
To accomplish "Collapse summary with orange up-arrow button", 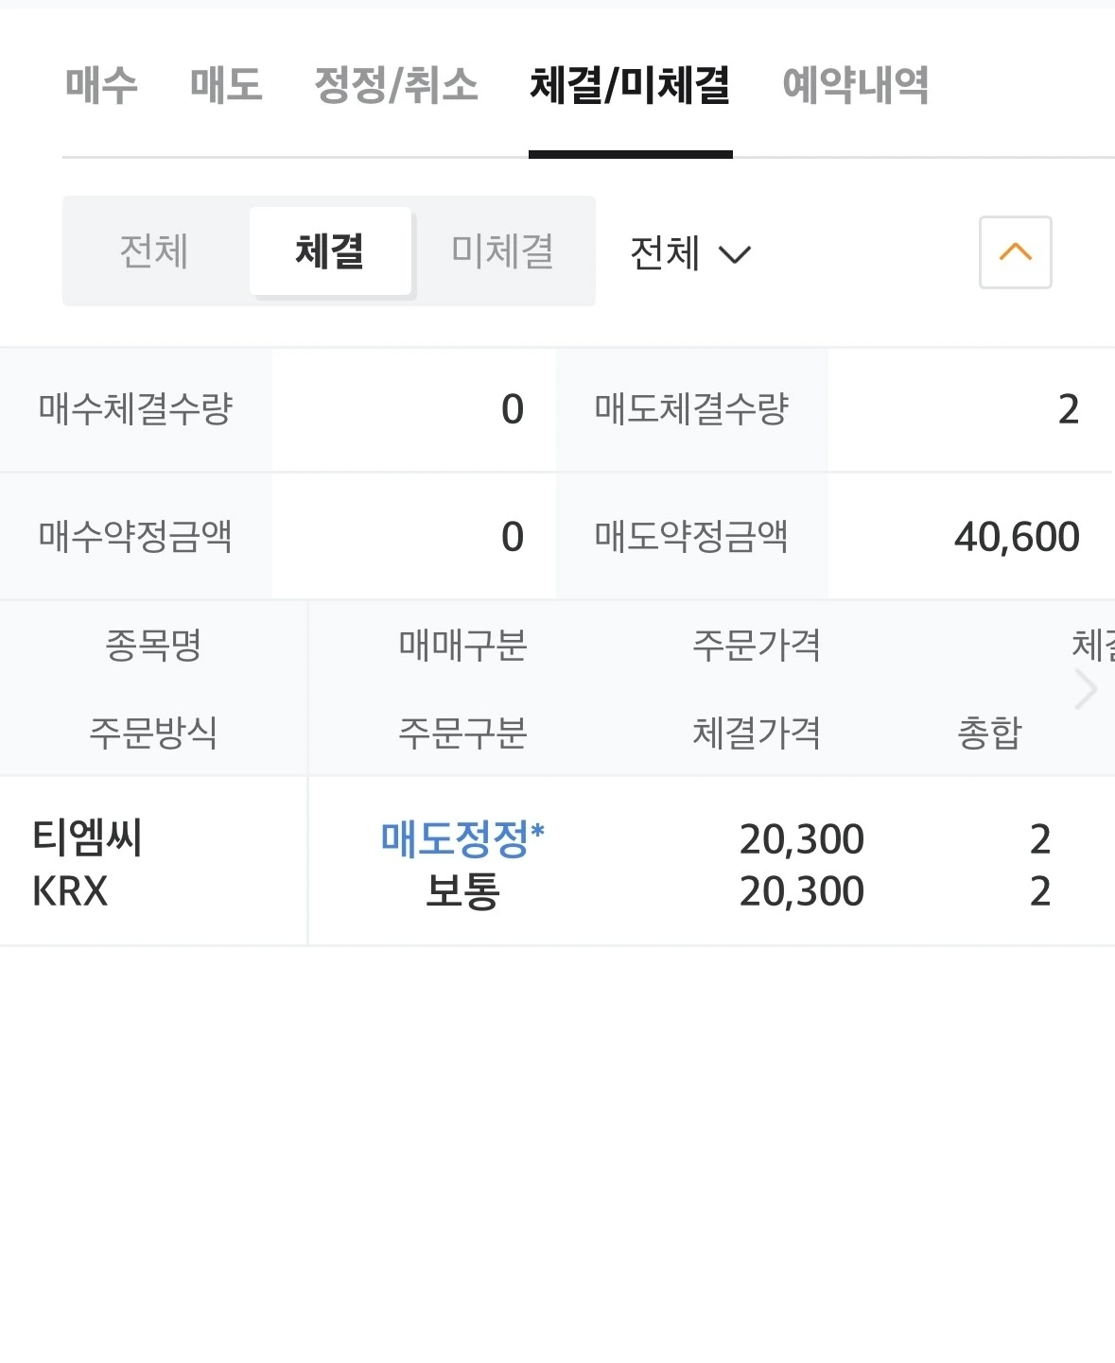I will tap(1015, 252).
